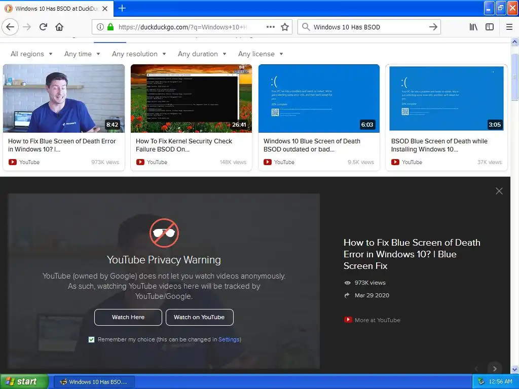Click YouTube icon on 9.5K views card
The image size is (519, 389).
(x=268, y=162)
